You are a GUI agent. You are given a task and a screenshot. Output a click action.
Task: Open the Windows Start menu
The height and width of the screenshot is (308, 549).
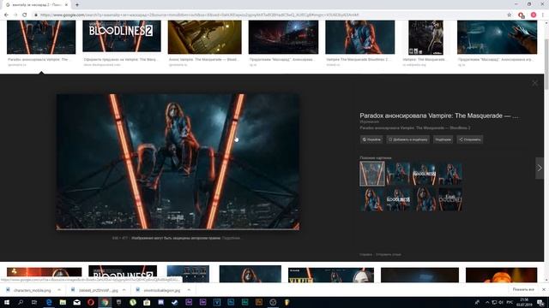pyautogui.click(x=6, y=302)
